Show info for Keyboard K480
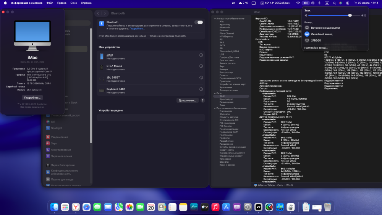This screenshot has width=382, height=215. click(201, 89)
